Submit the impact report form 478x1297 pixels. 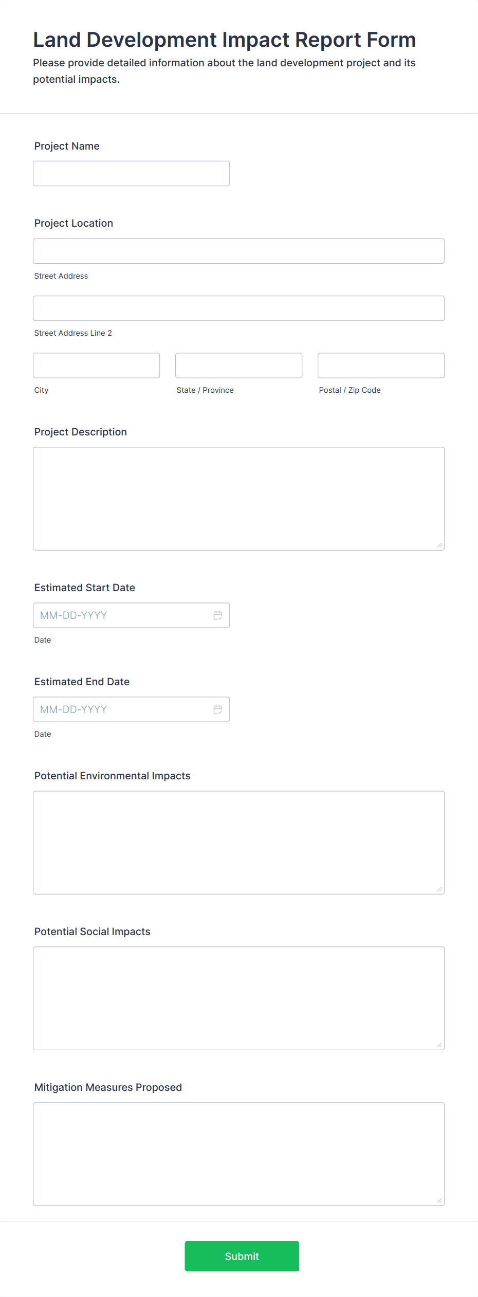(x=242, y=1256)
